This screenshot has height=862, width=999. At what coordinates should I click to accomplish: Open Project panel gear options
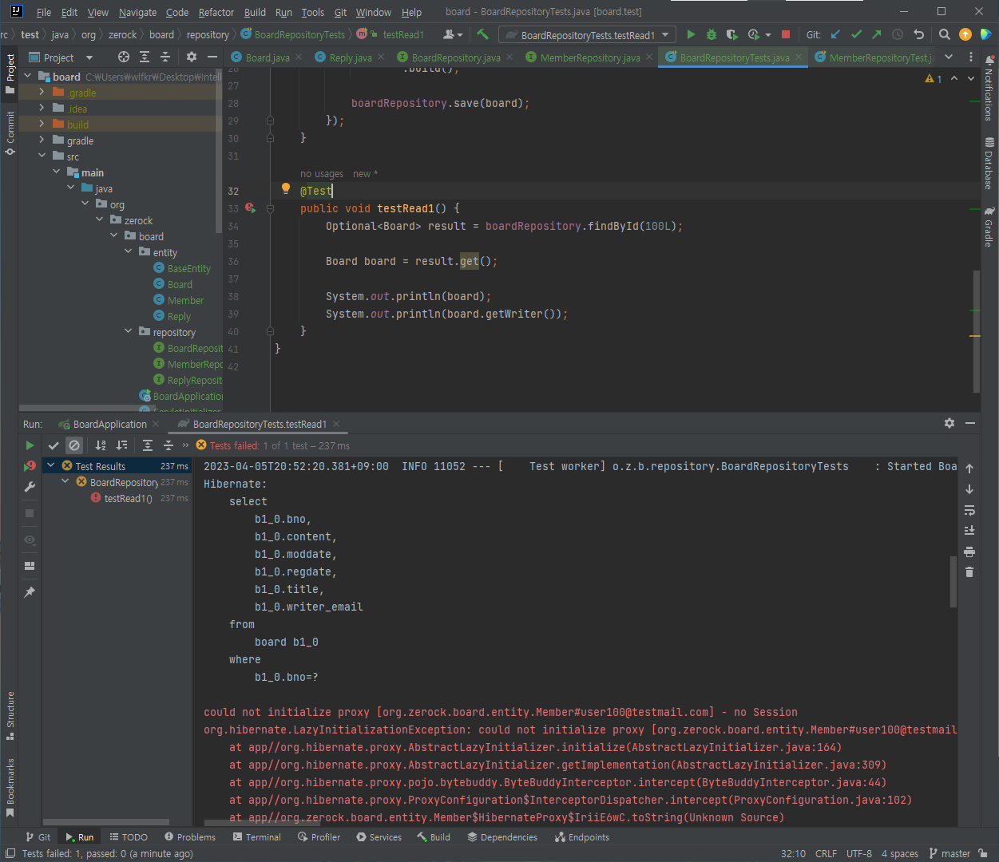coord(191,57)
